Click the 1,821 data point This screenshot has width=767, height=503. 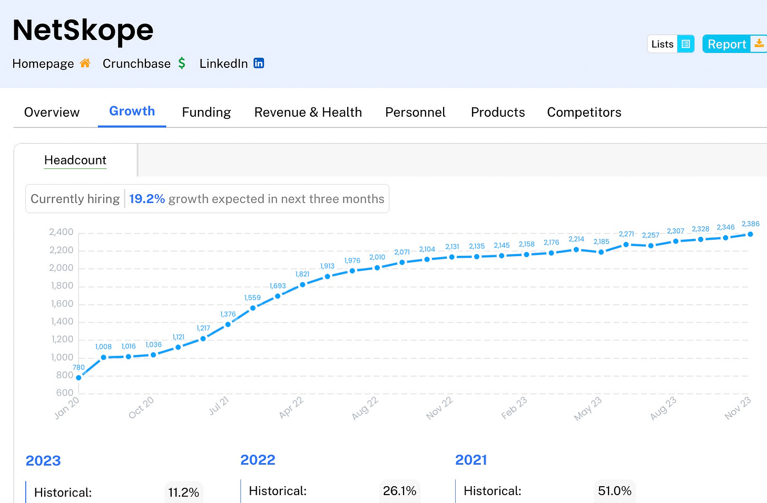pos(302,285)
